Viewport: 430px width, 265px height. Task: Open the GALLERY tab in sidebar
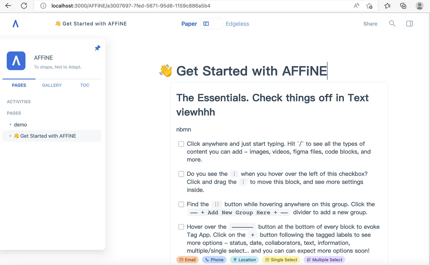(x=52, y=85)
